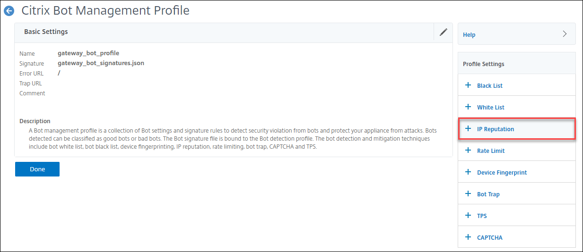
Task: Click plus icon beside Rate Limit
Action: click(468, 151)
